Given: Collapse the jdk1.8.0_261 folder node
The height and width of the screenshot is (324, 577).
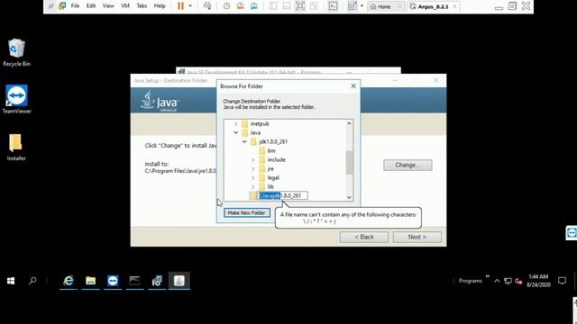Looking at the screenshot, I should (244, 142).
